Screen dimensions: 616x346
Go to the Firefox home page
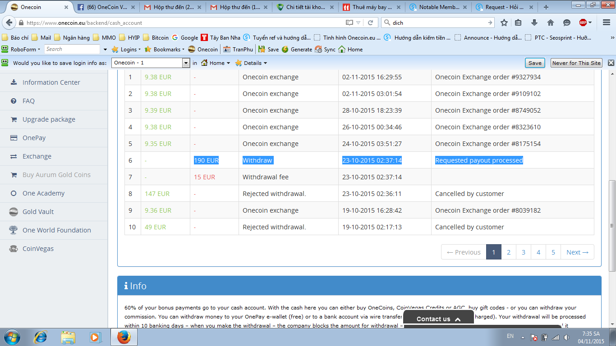pyautogui.click(x=551, y=23)
